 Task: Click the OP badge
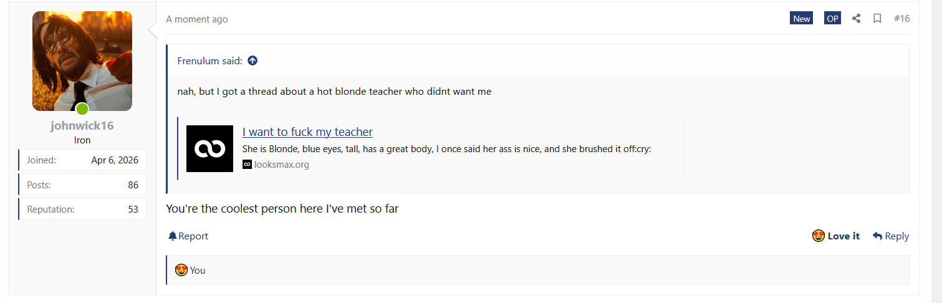pyautogui.click(x=832, y=19)
